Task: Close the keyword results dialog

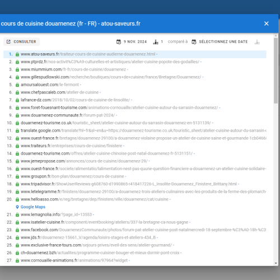Action: (267, 24)
